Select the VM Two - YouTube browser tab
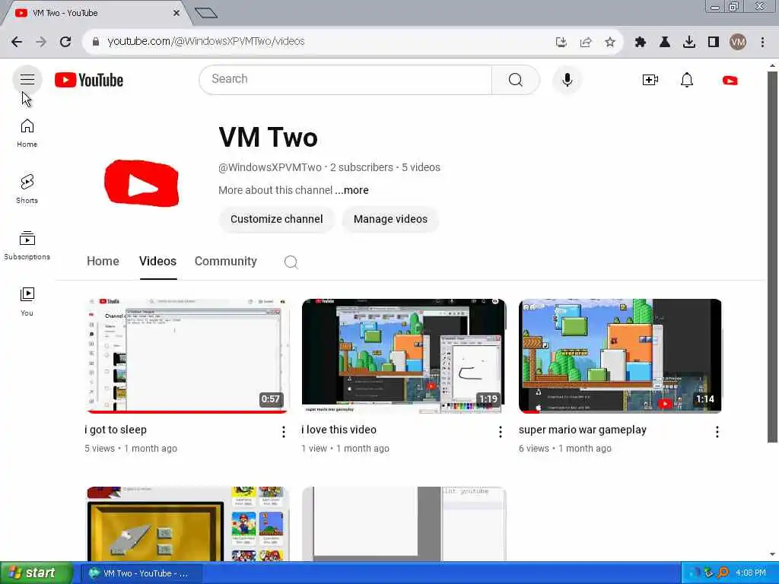This screenshot has width=779, height=584. tap(94, 14)
